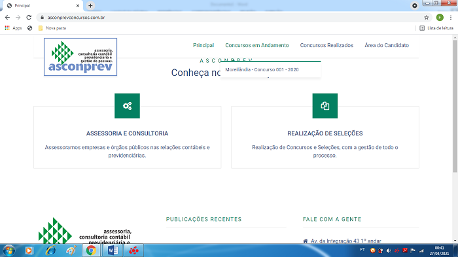
Task: Click the documents icon above Realização de Seleções
Action: 325,106
